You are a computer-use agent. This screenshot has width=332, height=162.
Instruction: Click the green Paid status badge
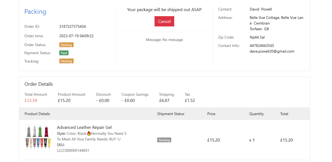64,53
